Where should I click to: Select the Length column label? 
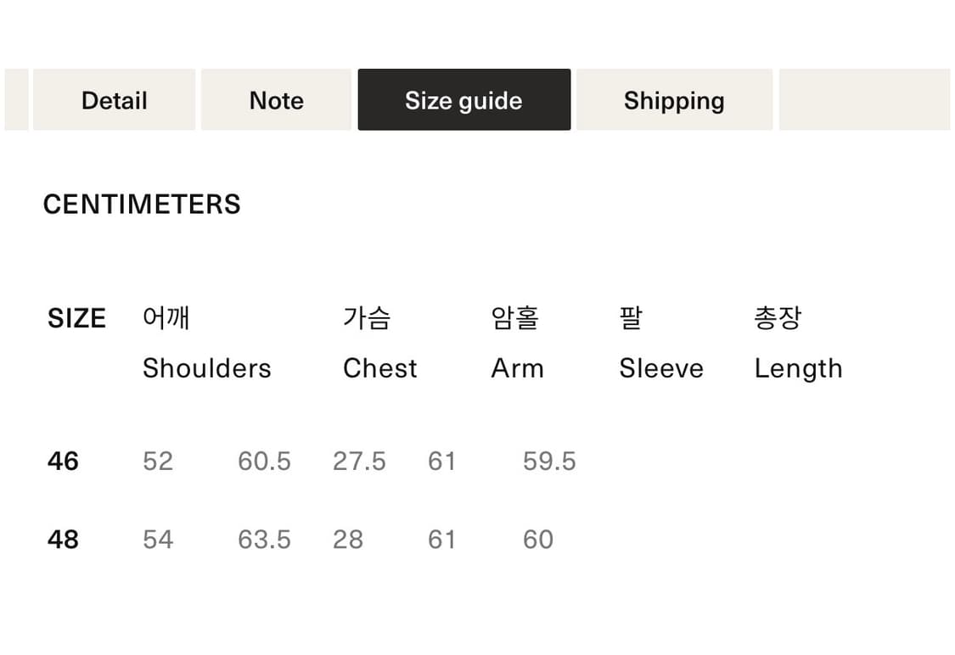798,368
